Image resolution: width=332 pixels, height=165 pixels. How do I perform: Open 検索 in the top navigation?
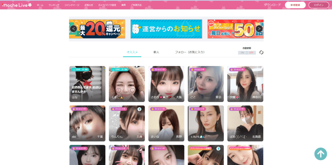point(124,5)
